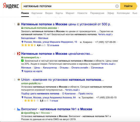Expand first result snippet via Читать ещё
The width and height of the screenshot is (140, 122).
tap(105, 34)
